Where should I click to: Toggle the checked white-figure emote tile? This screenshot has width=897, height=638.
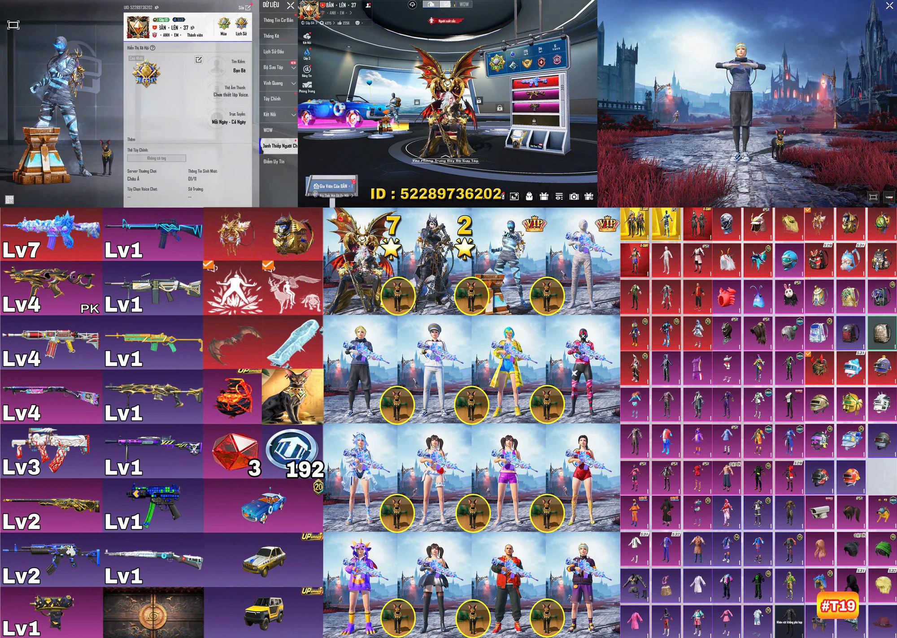[233, 288]
